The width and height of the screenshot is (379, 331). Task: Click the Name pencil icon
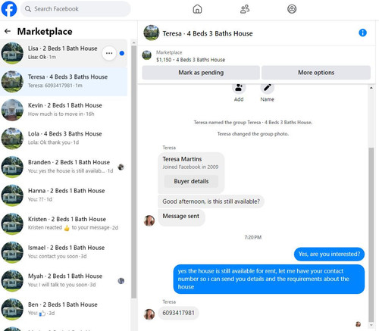268,88
